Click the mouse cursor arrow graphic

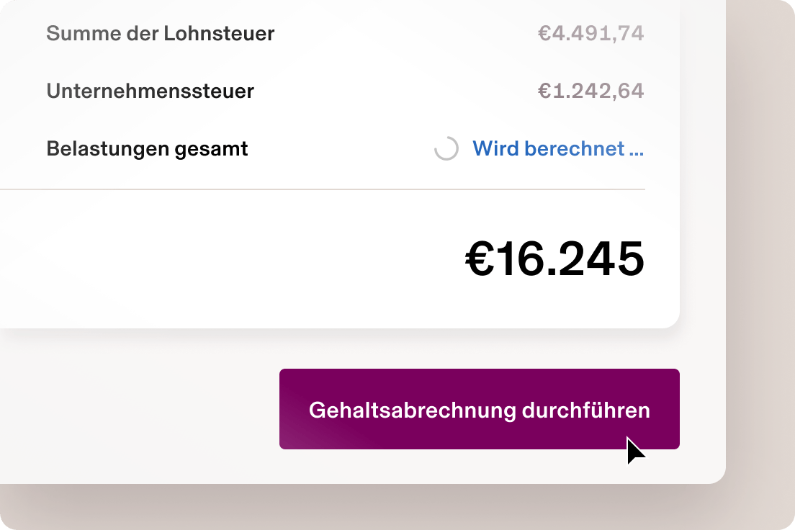coord(634,449)
